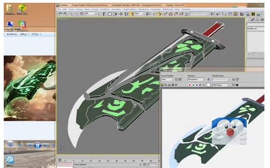Clear the render frame with X icon

coord(176,85)
